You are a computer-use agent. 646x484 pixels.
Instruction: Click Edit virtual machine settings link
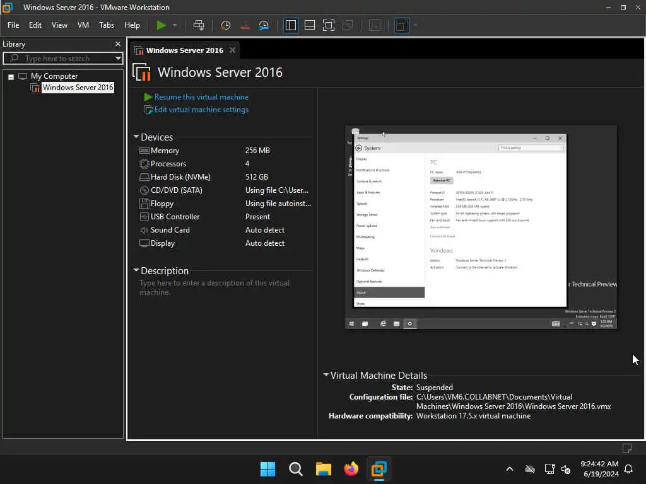coord(201,110)
